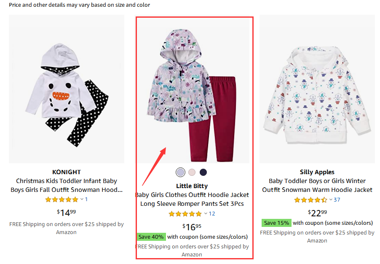Click the Save 15% coupon badge
This screenshot has width=380, height=264.
click(276, 223)
